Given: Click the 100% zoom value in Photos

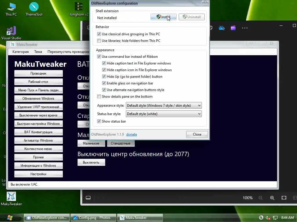Looking at the screenshot, I should click(248, 198).
